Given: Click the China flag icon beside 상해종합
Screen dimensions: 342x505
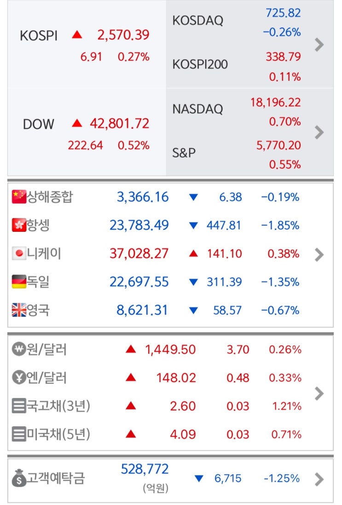Looking at the screenshot, I should [x=19, y=197].
